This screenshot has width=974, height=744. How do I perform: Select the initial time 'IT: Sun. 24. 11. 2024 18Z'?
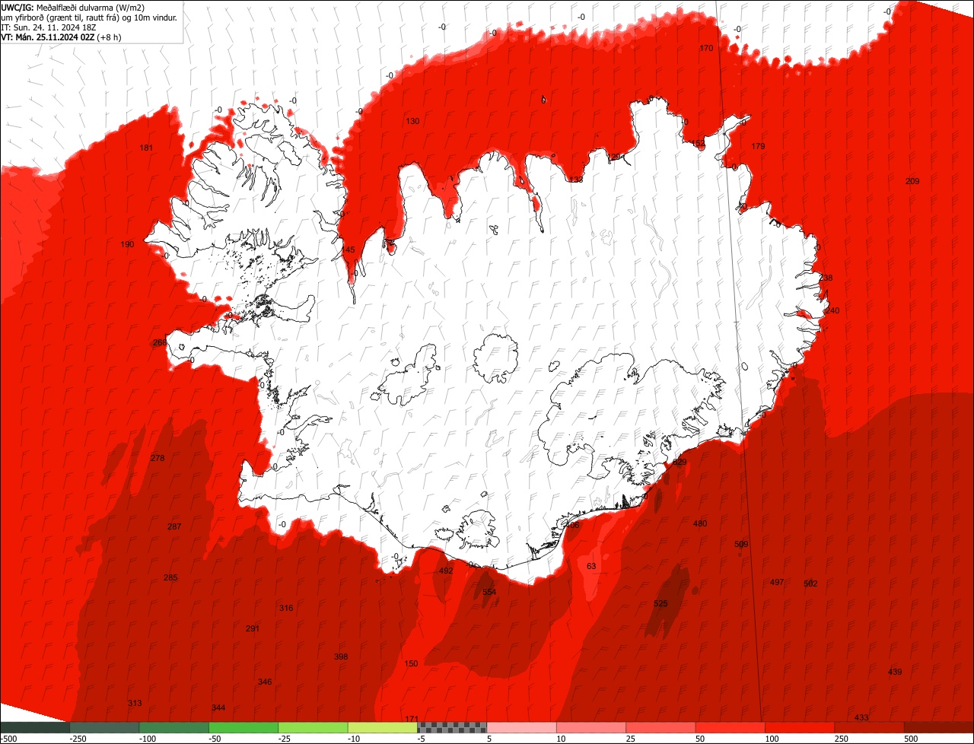click(49, 27)
